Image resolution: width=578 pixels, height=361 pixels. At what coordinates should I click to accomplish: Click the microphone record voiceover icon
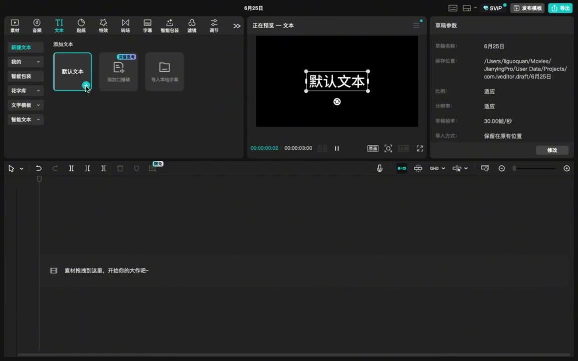tap(380, 168)
